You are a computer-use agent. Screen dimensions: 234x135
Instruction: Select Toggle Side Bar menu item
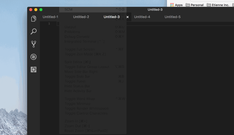93,76
